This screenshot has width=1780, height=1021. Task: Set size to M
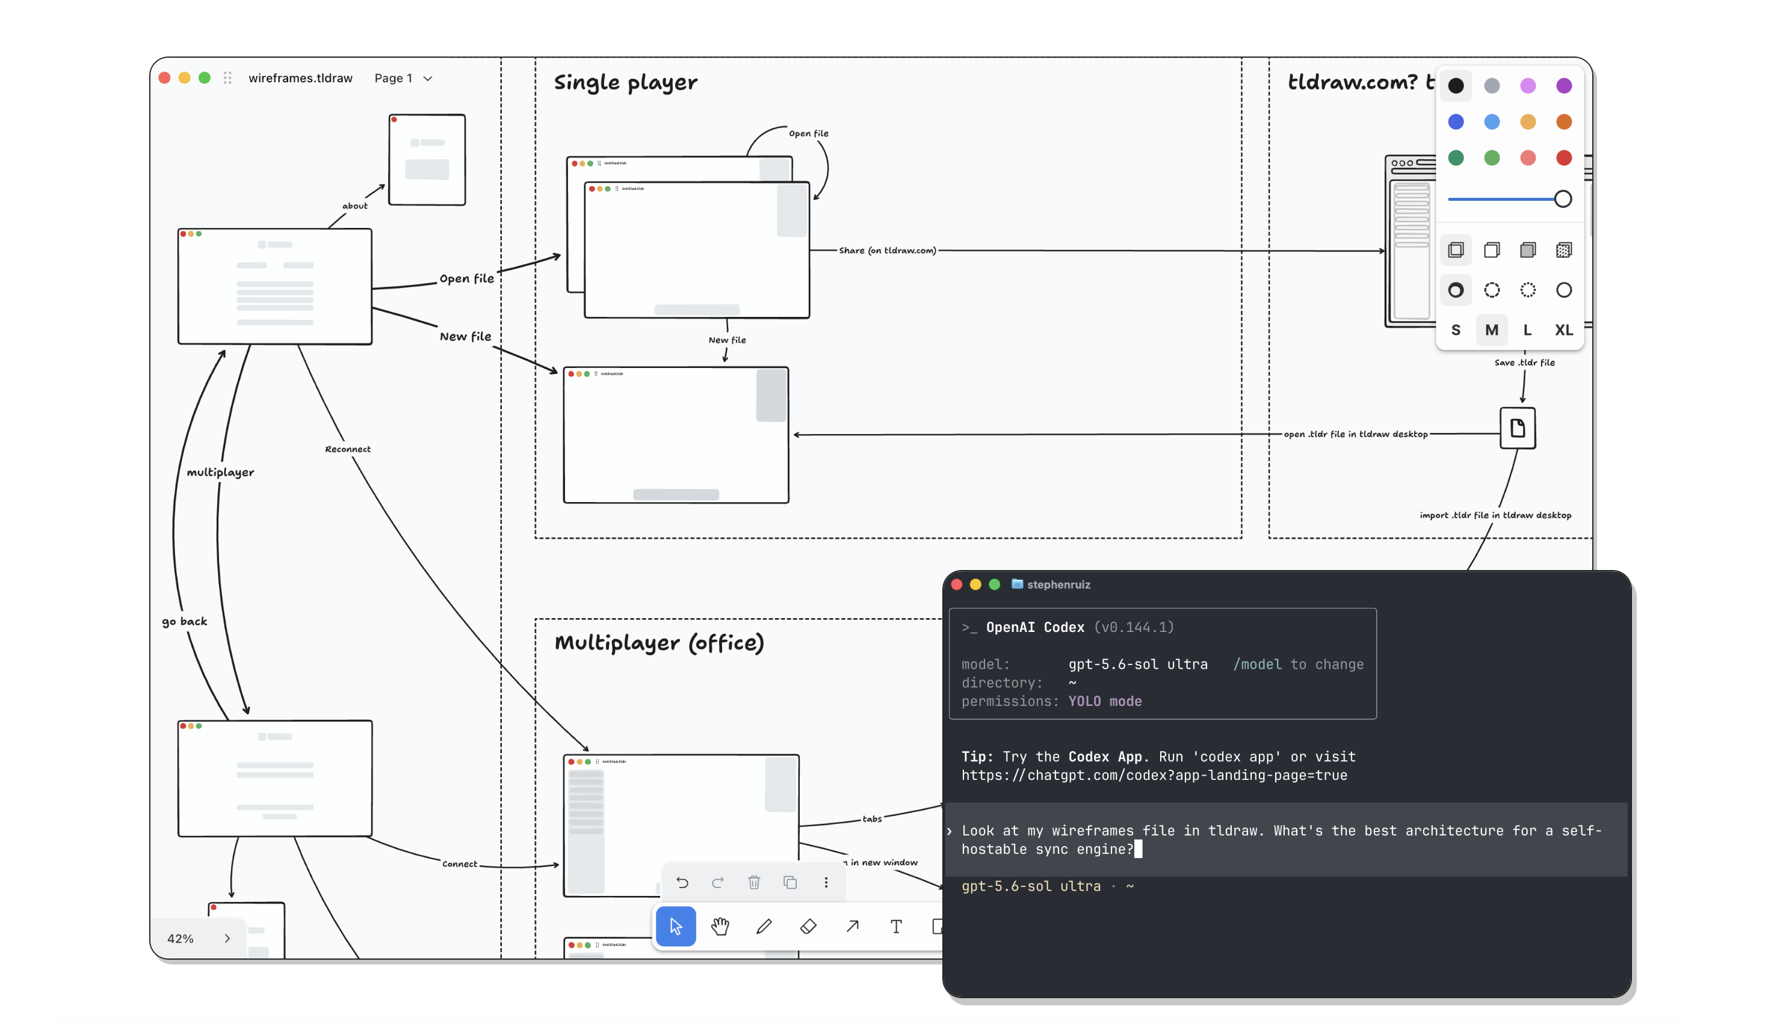[1492, 330]
